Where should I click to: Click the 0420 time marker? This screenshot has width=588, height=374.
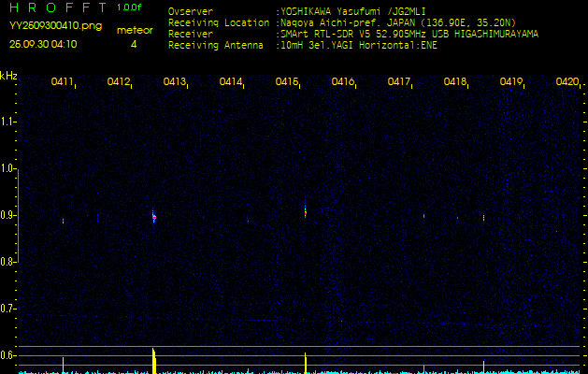(566, 82)
